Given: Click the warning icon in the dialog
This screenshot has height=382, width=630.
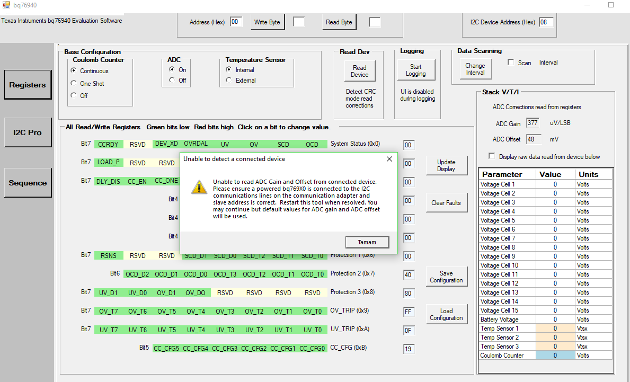Looking at the screenshot, I should coord(199,187).
